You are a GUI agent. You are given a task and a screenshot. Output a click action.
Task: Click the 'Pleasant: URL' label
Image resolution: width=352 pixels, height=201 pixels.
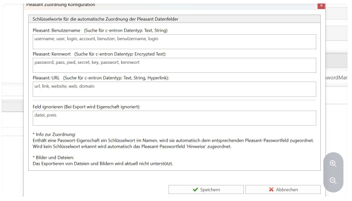pos(46,78)
